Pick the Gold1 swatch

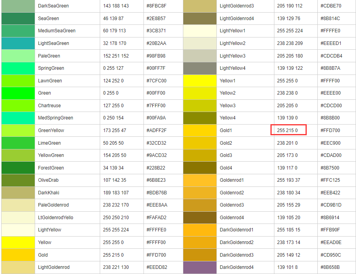[200, 130]
